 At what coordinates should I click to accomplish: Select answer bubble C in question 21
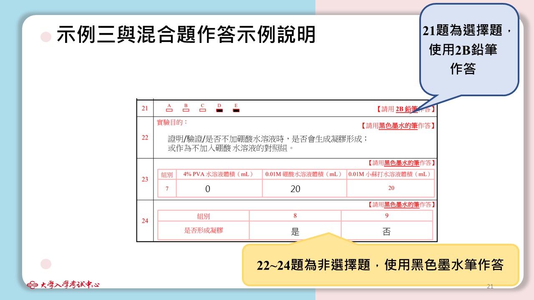[203, 110]
